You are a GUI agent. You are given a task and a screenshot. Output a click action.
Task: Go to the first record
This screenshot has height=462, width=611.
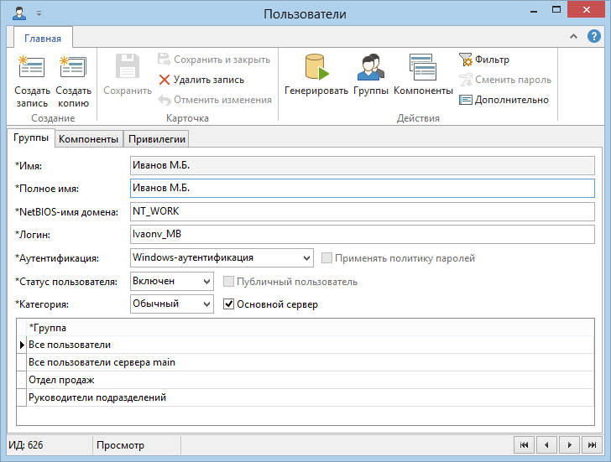(524, 445)
